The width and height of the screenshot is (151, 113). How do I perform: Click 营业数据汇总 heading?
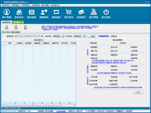(x=39, y=40)
